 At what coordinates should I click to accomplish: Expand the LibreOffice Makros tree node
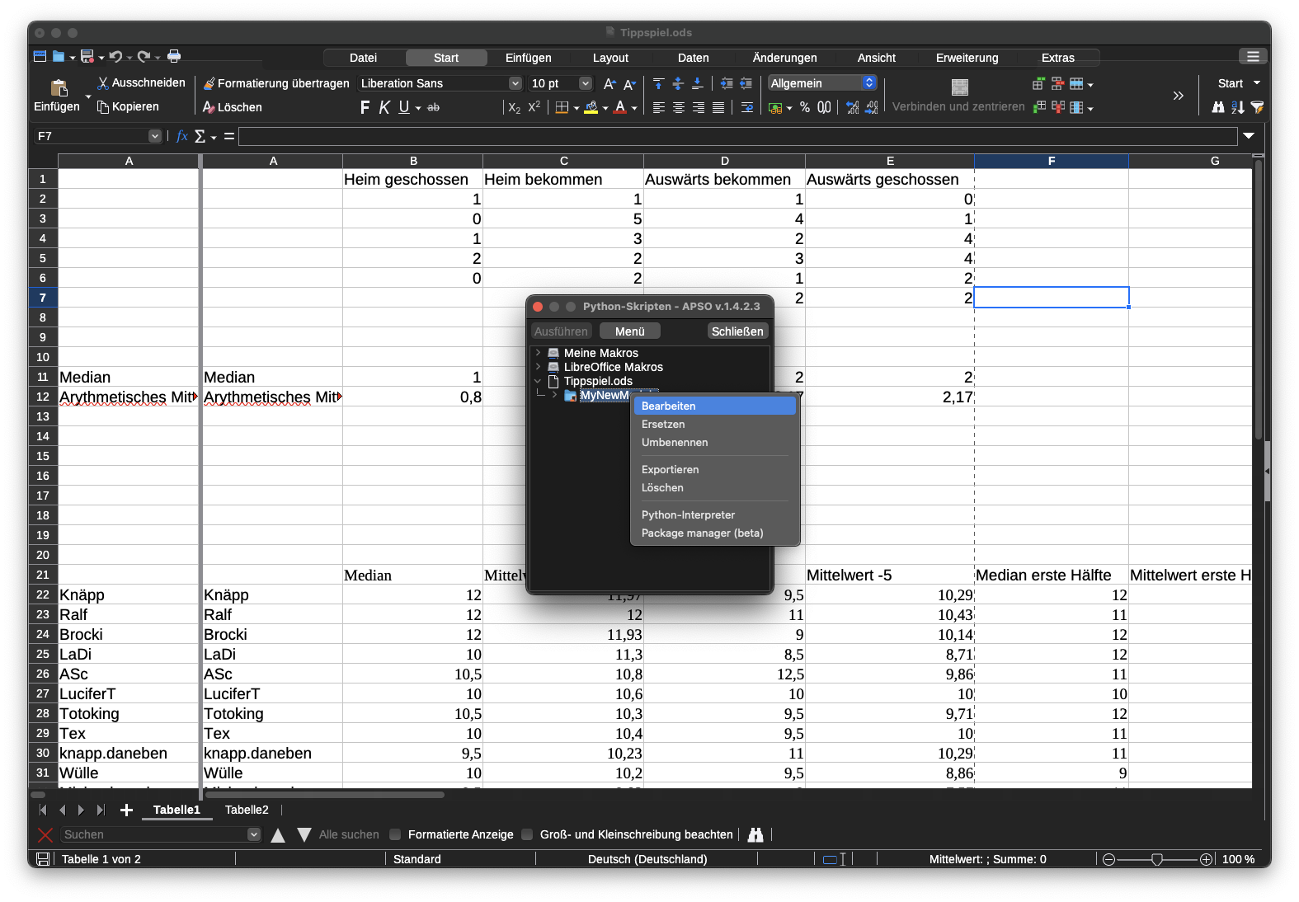(x=539, y=367)
